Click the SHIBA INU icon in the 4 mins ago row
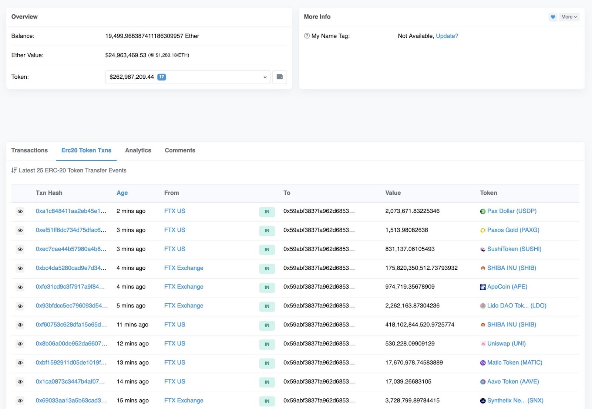 point(483,268)
